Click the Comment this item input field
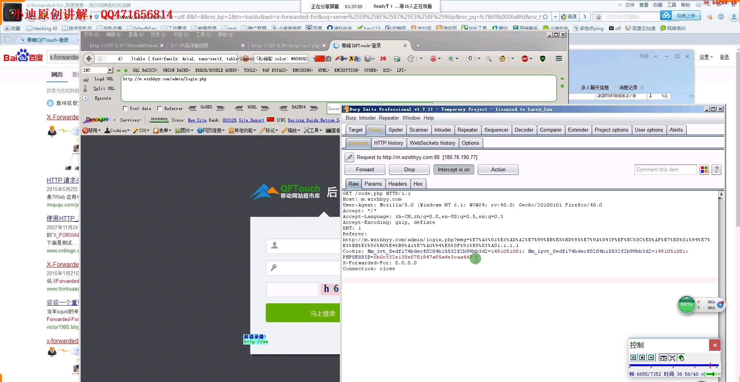The width and height of the screenshot is (740, 382). click(x=665, y=170)
